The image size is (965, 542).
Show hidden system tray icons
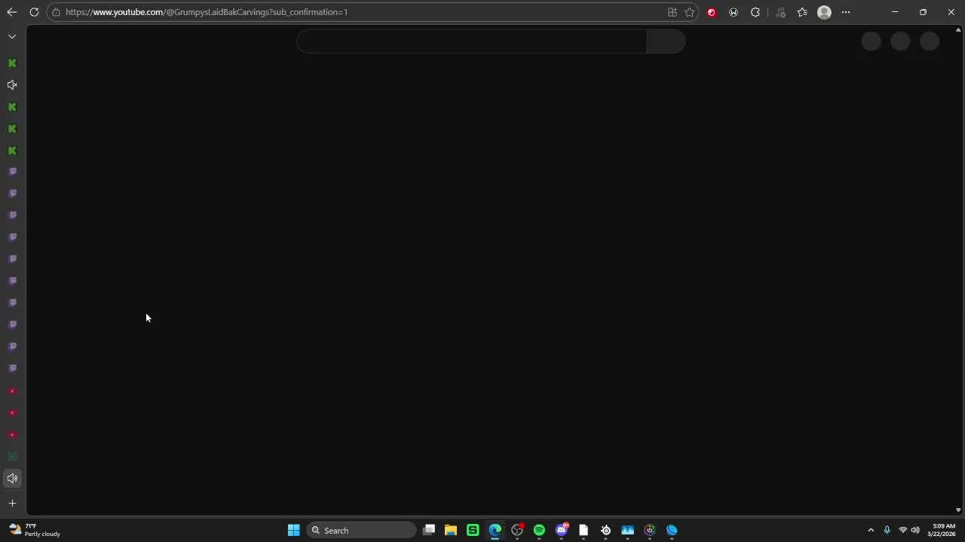tap(871, 531)
